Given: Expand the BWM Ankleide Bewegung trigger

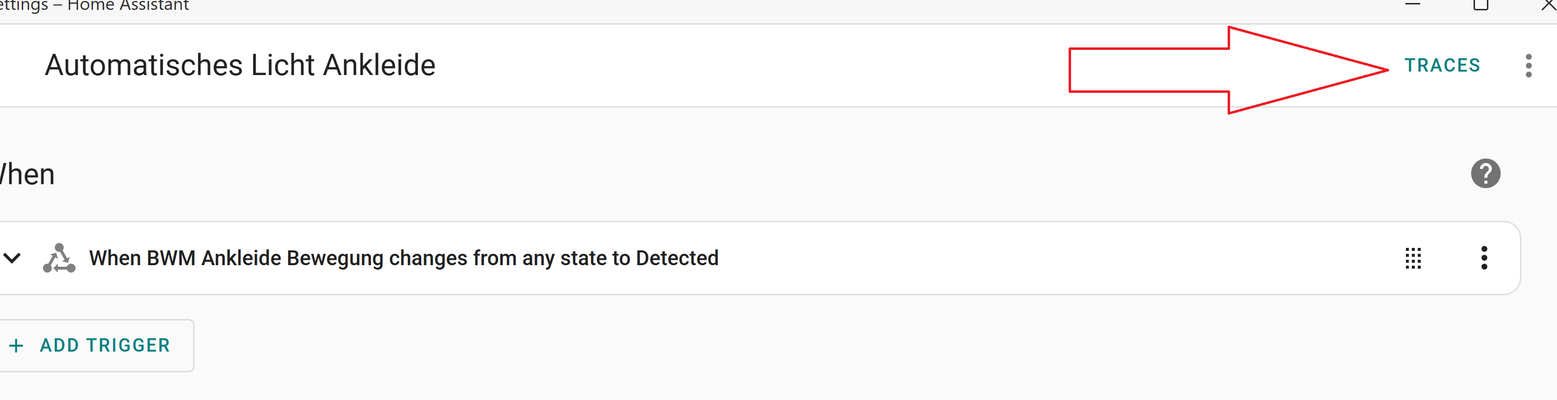Looking at the screenshot, I should point(12,258).
